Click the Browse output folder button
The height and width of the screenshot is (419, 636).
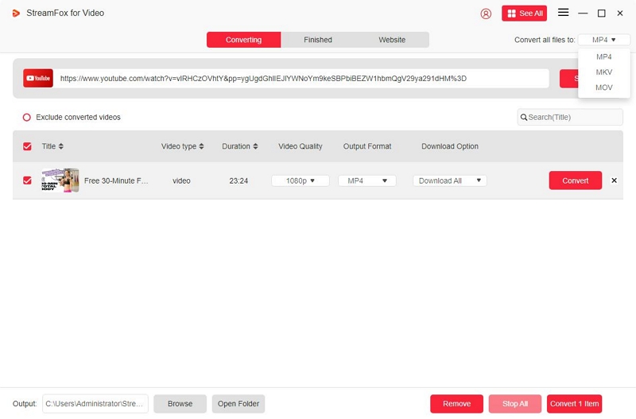pyautogui.click(x=180, y=404)
